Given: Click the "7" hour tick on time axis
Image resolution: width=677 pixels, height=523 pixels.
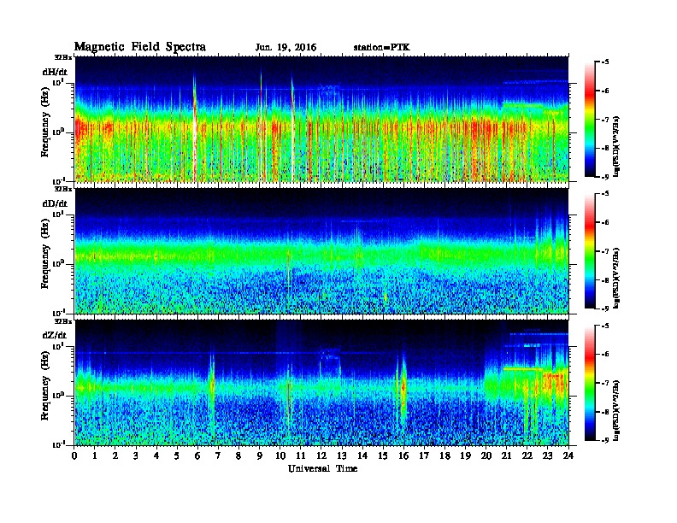Looking at the screenshot, I should 219,455.
